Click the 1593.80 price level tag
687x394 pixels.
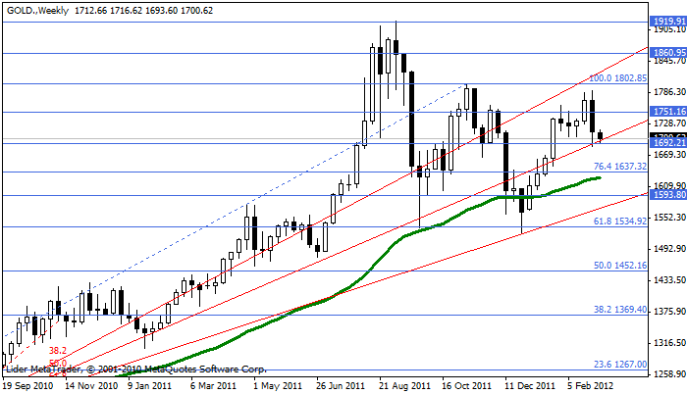click(x=667, y=195)
